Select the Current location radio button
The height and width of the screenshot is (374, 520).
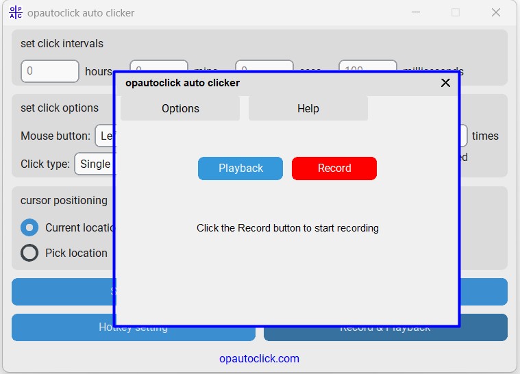coord(29,227)
